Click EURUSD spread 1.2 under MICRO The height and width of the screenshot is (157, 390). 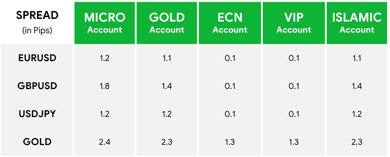[x=104, y=58]
